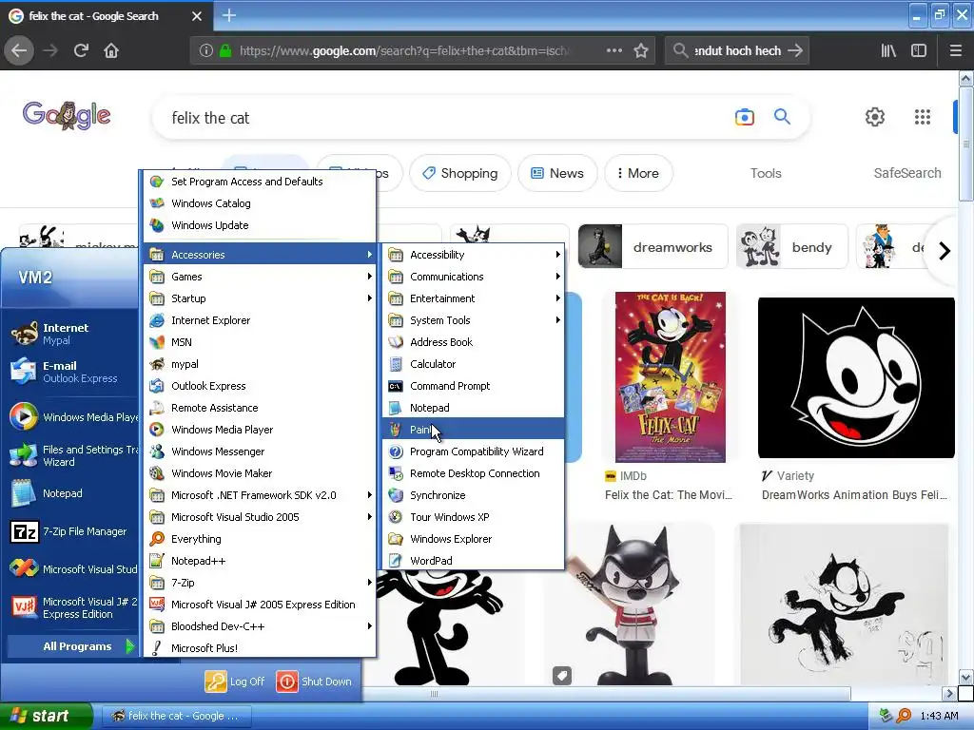Image resolution: width=974 pixels, height=730 pixels.
Task: Click the Synchronize icon
Action: (395, 495)
